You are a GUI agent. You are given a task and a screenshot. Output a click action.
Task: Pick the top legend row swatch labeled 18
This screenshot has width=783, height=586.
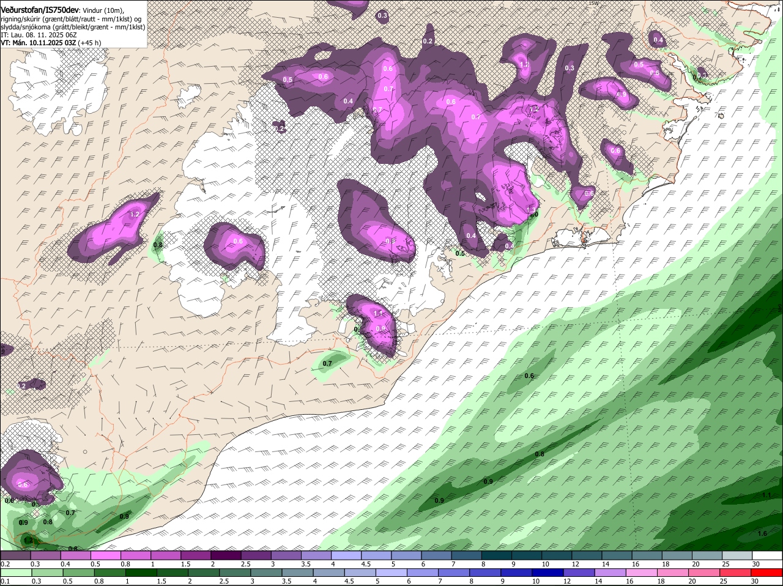click(677, 555)
